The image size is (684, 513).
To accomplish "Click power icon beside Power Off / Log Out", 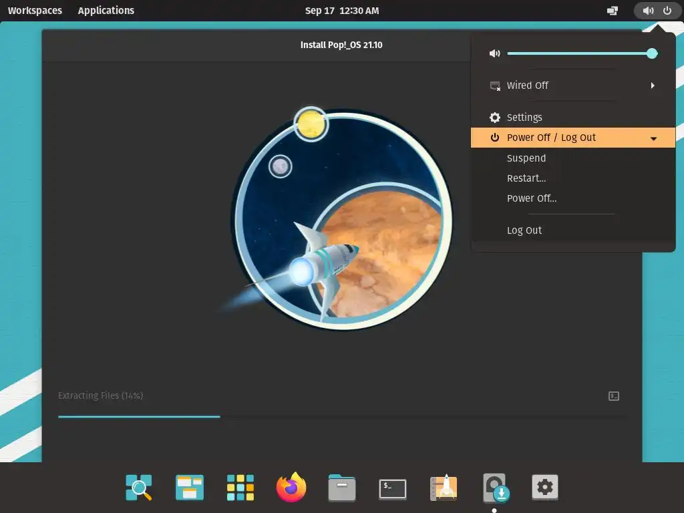I will (495, 138).
